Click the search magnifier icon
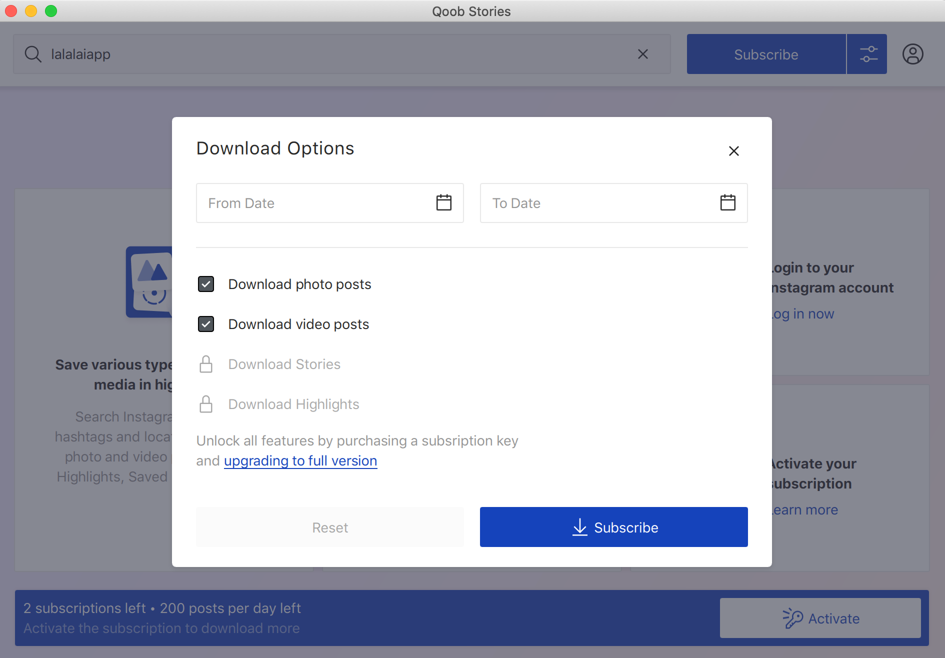945x658 pixels. [33, 54]
